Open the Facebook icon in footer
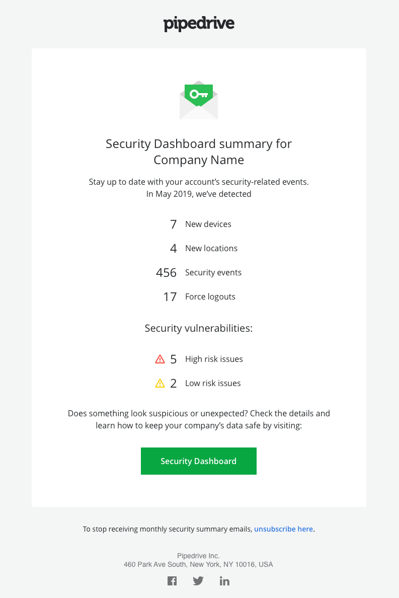Viewport: 399px width, 598px height. pos(172,581)
